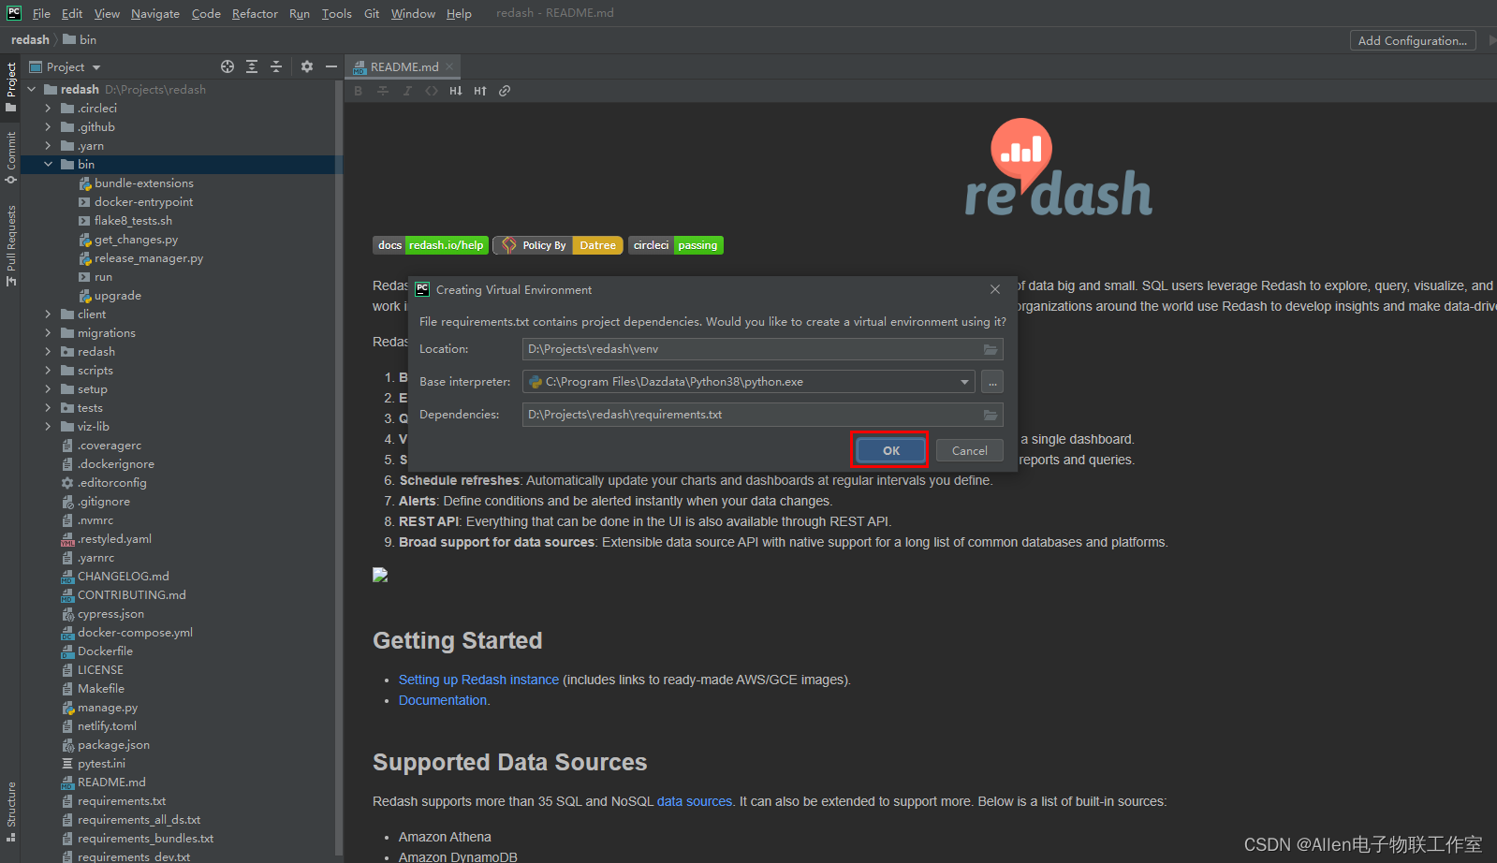
Task: Click the docs redash.io/help badge
Action: [x=431, y=245]
